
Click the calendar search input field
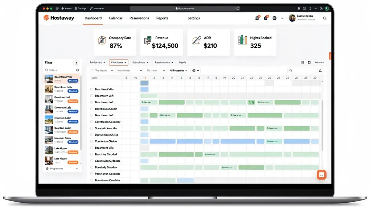coord(302,71)
